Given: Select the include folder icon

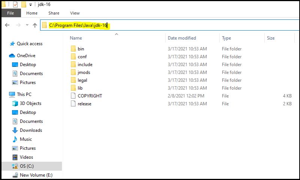Looking at the screenshot, I should (x=73, y=64).
